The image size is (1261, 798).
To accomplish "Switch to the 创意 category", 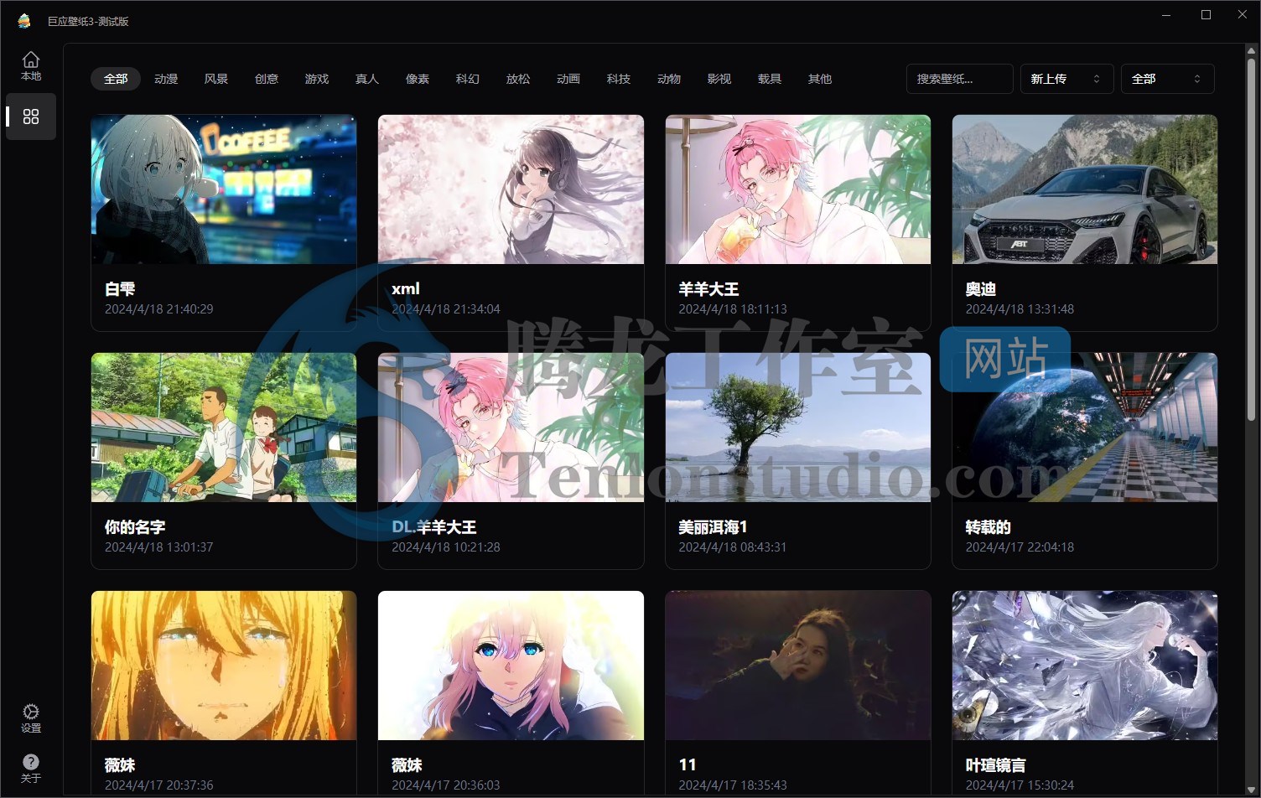I will (267, 79).
